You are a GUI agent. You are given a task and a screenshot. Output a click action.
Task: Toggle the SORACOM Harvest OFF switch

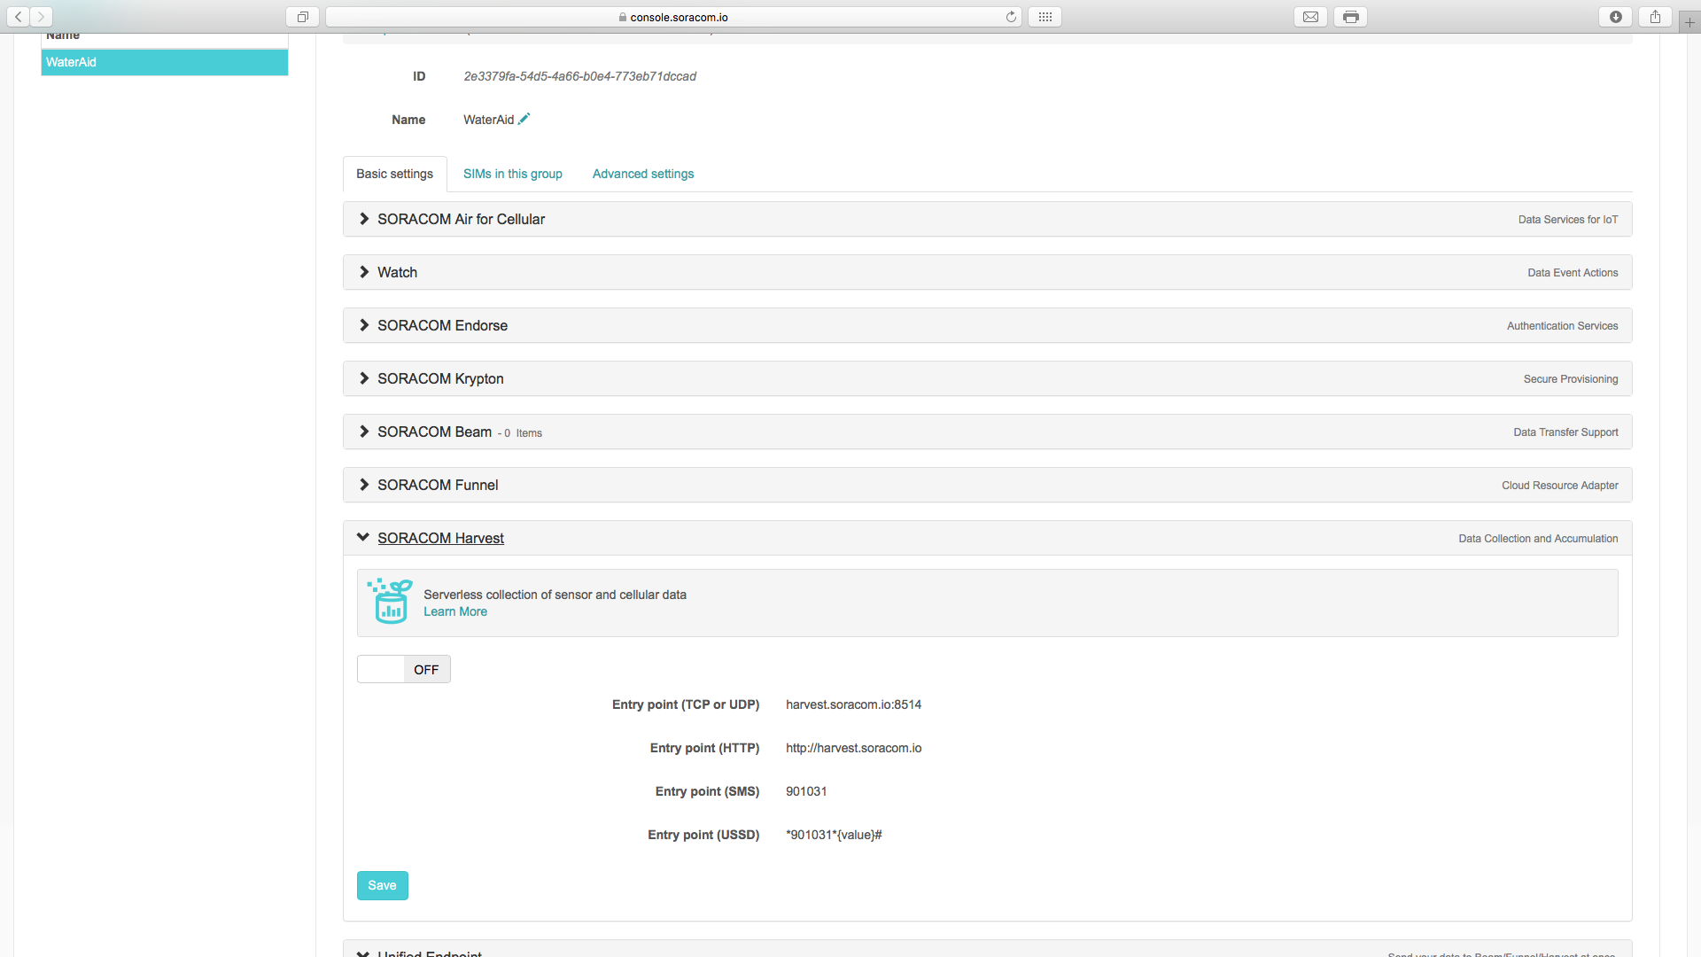click(404, 669)
